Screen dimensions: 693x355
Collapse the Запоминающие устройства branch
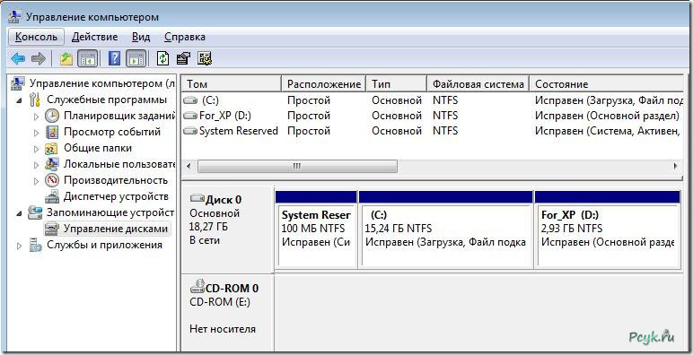[20, 212]
